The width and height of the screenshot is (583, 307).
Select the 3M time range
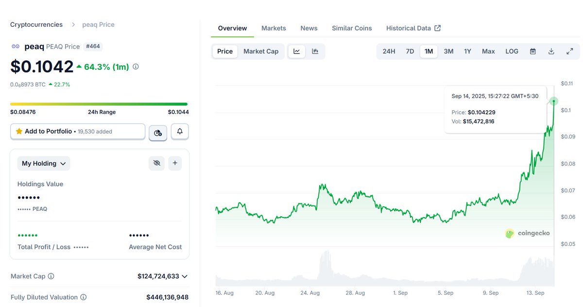[x=448, y=51]
